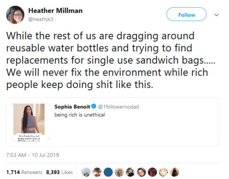Viewport: 229px width, 179px height.
Task: Click the solid blue circle liker avatar
Action: (108, 172)
